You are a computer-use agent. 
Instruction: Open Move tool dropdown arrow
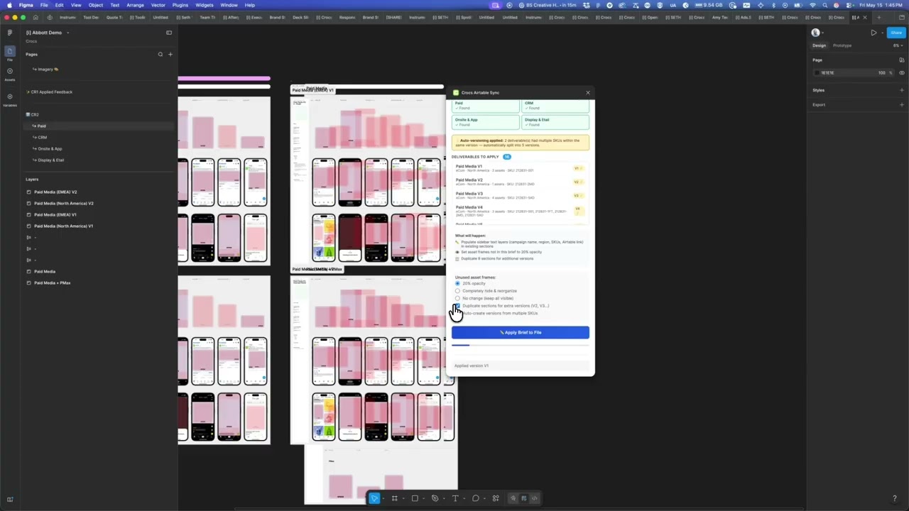point(383,498)
